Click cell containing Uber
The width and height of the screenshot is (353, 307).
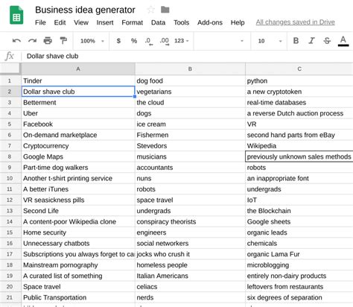(x=78, y=113)
